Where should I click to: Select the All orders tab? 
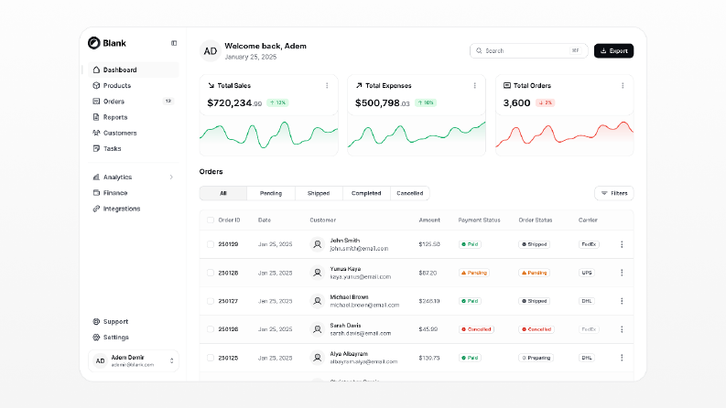pyautogui.click(x=223, y=193)
